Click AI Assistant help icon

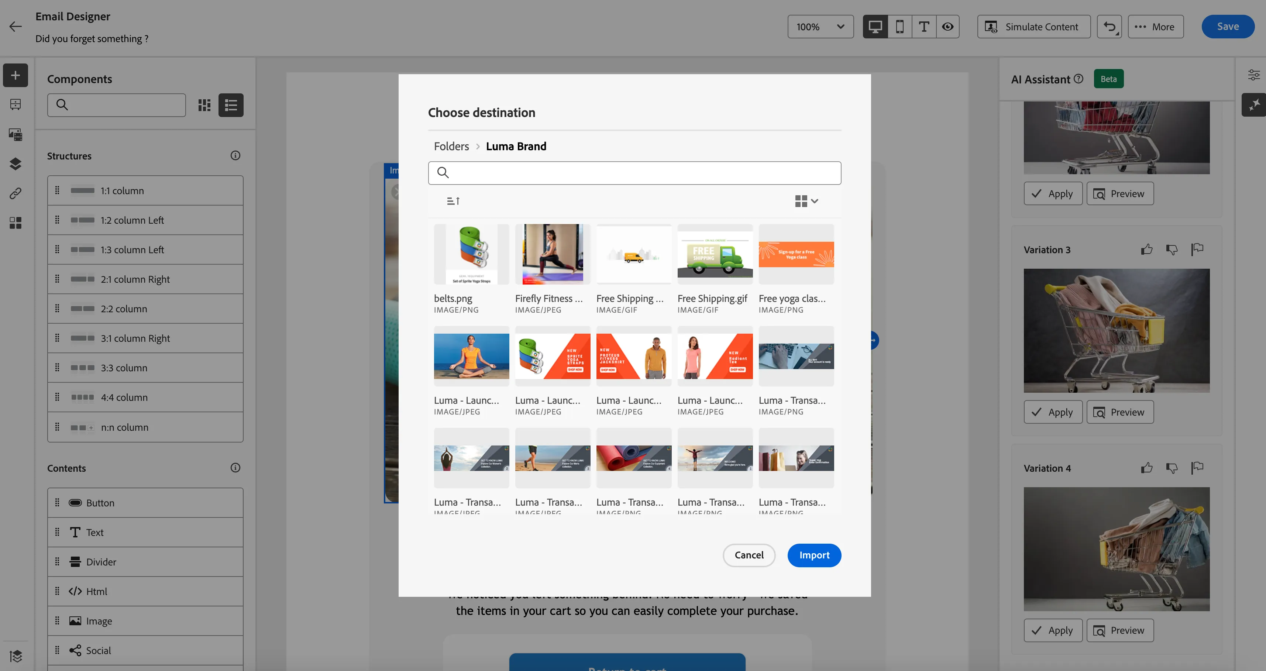pyautogui.click(x=1079, y=79)
